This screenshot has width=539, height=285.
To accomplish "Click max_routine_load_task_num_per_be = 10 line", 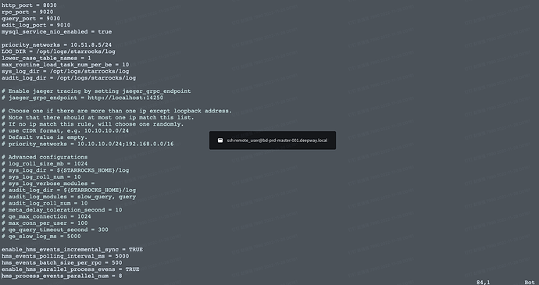I will [x=66, y=65].
